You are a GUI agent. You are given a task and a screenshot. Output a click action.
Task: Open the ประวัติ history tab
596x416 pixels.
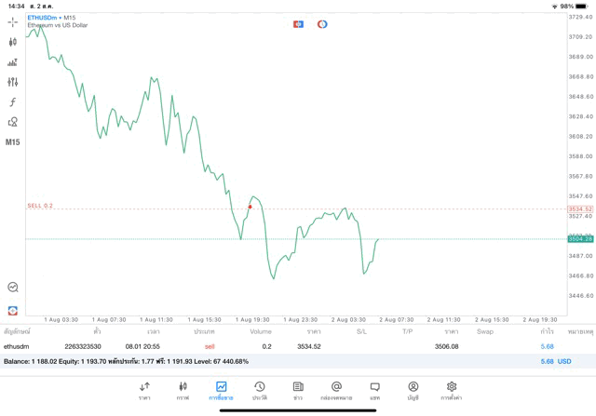(259, 391)
